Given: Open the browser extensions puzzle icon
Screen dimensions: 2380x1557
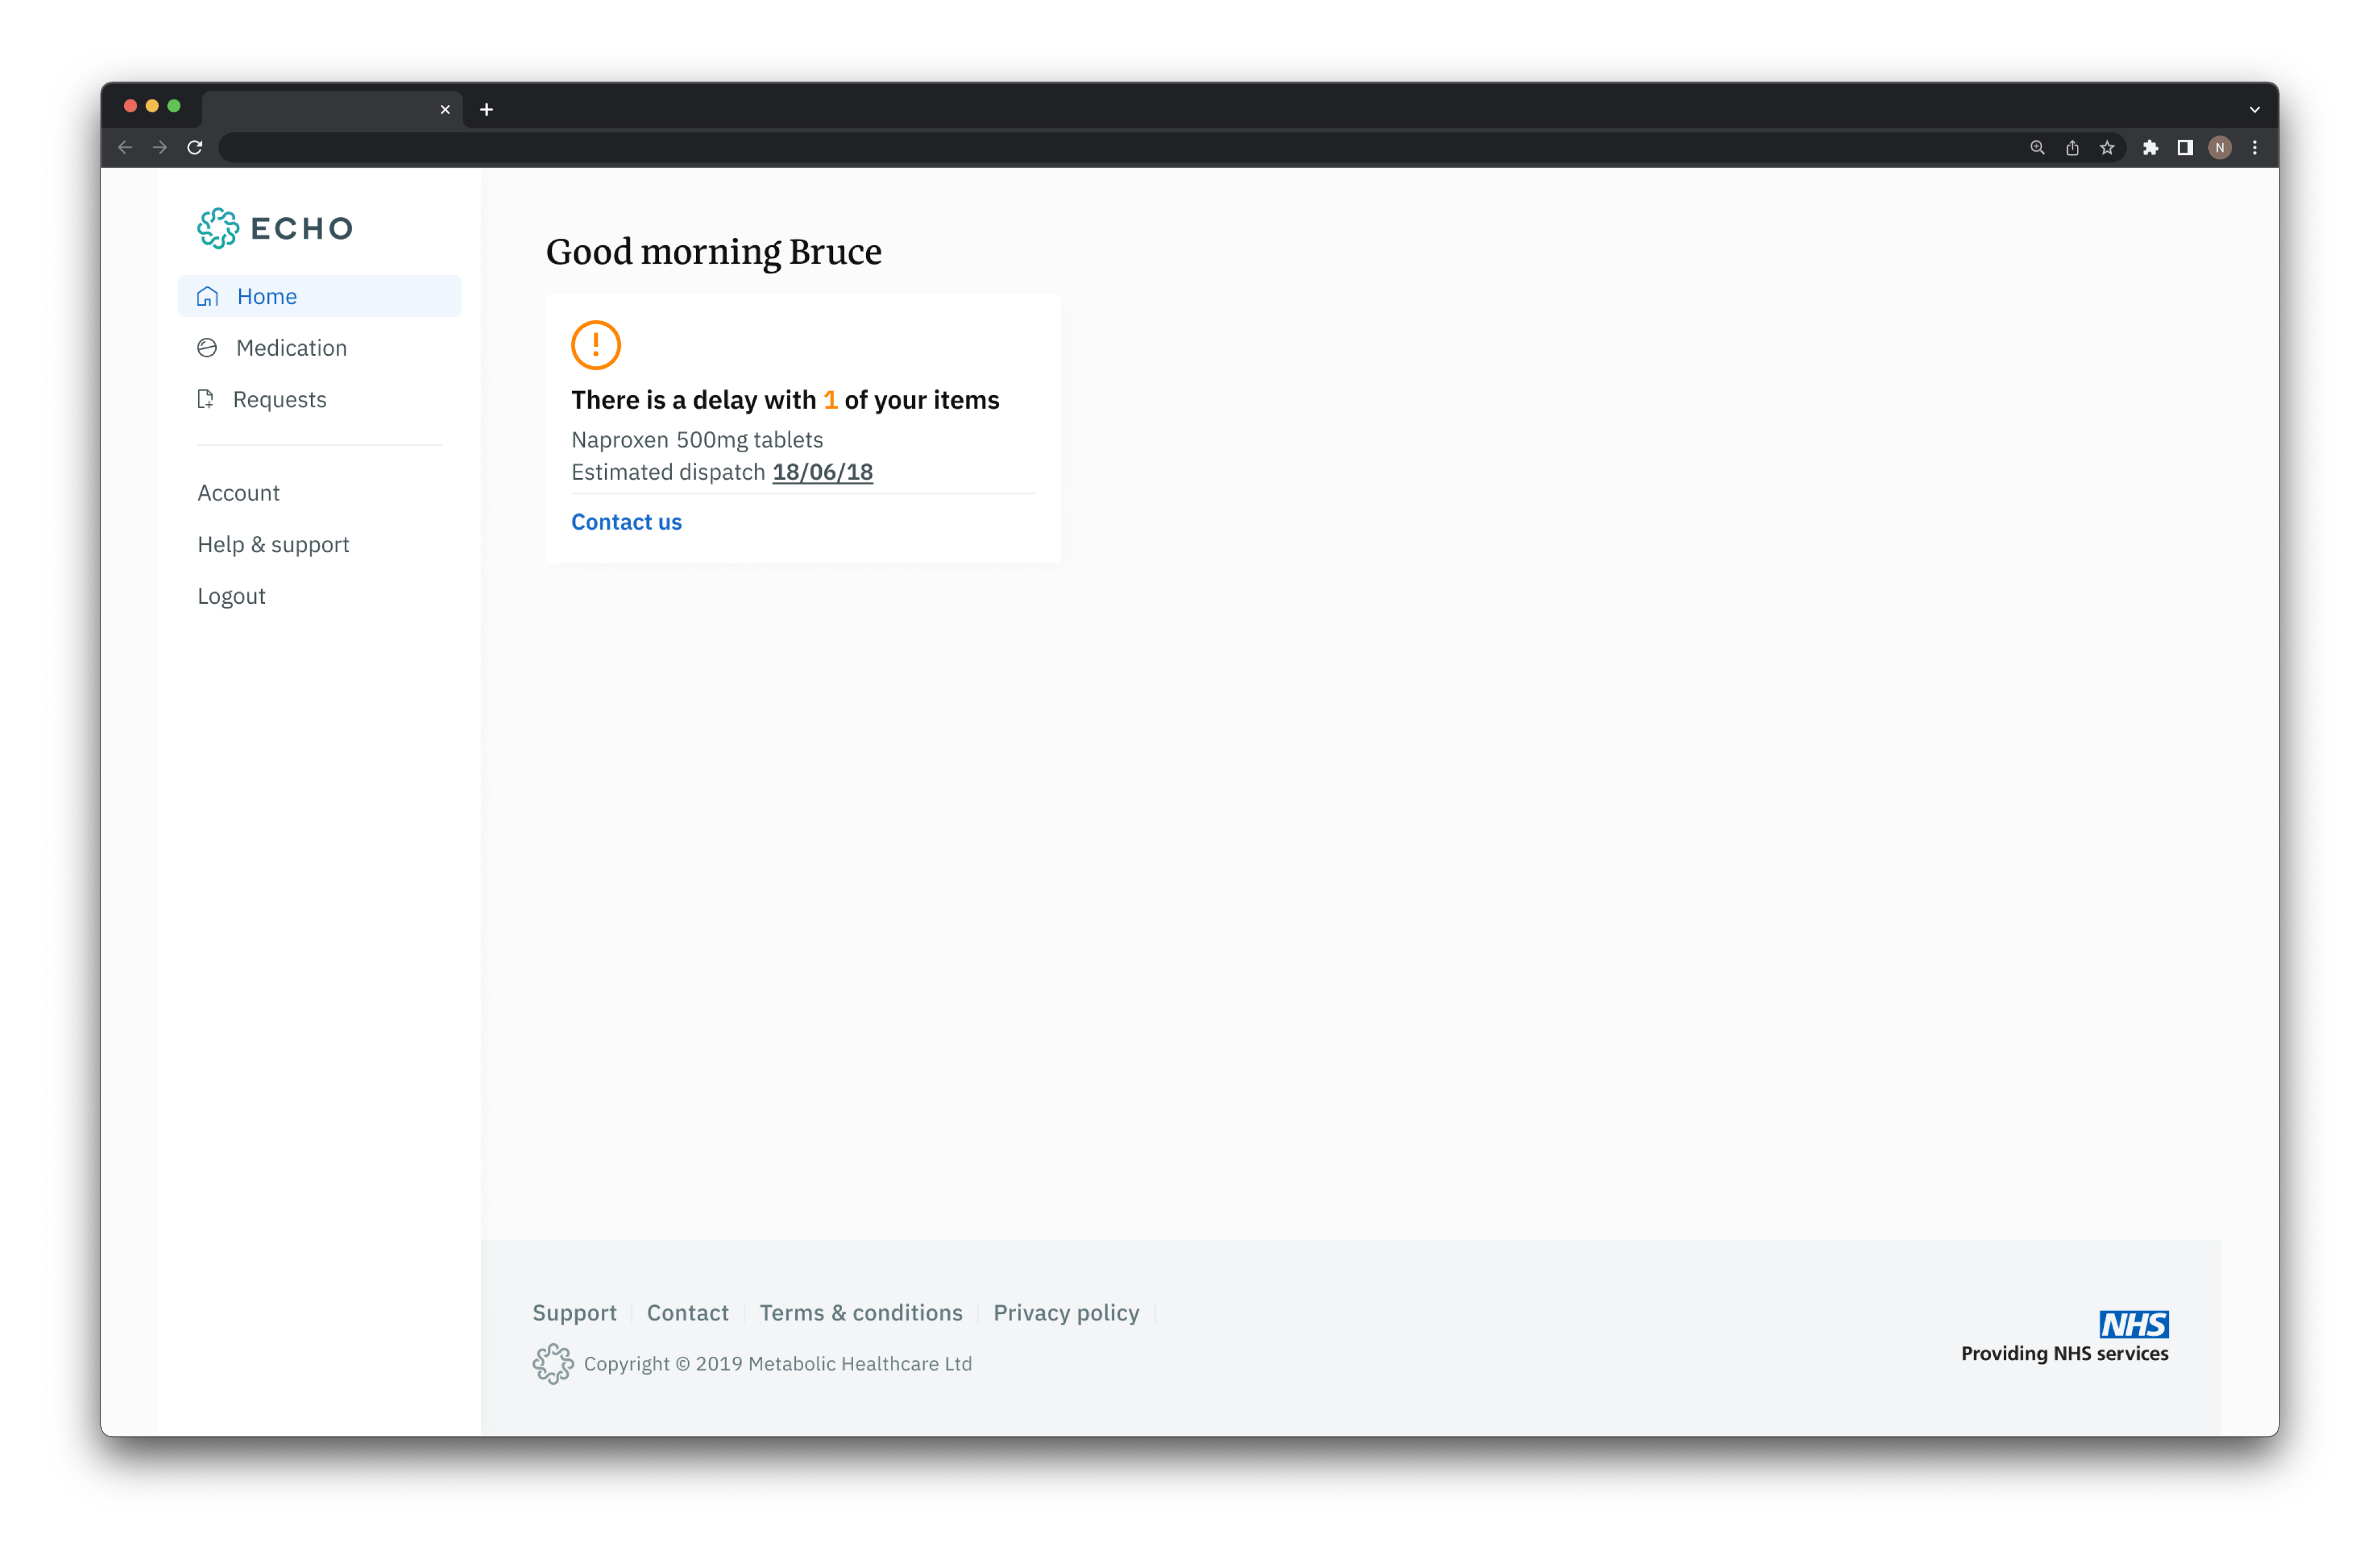Looking at the screenshot, I should [2150, 148].
